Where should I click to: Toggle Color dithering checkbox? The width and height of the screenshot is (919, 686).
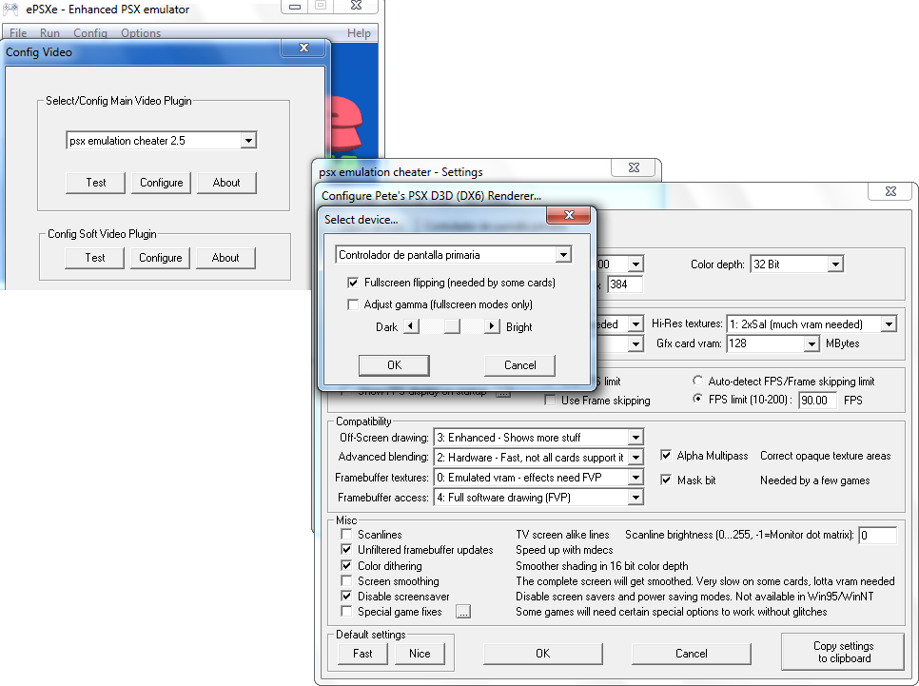[346, 565]
